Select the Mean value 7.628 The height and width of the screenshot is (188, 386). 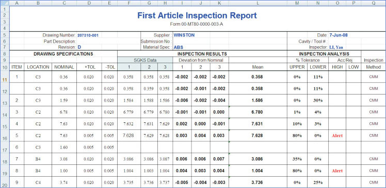[258, 136]
